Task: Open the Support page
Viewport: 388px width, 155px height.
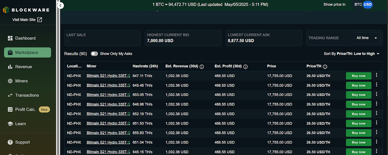Action: click(27, 142)
